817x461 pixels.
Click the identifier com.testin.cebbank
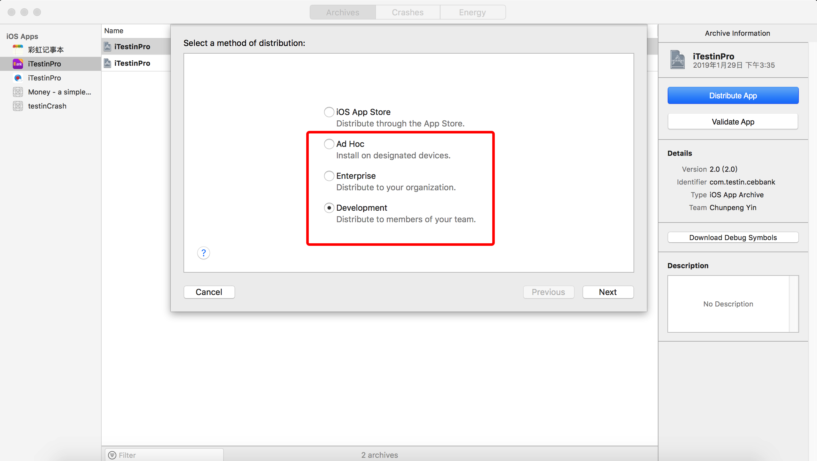click(x=742, y=182)
